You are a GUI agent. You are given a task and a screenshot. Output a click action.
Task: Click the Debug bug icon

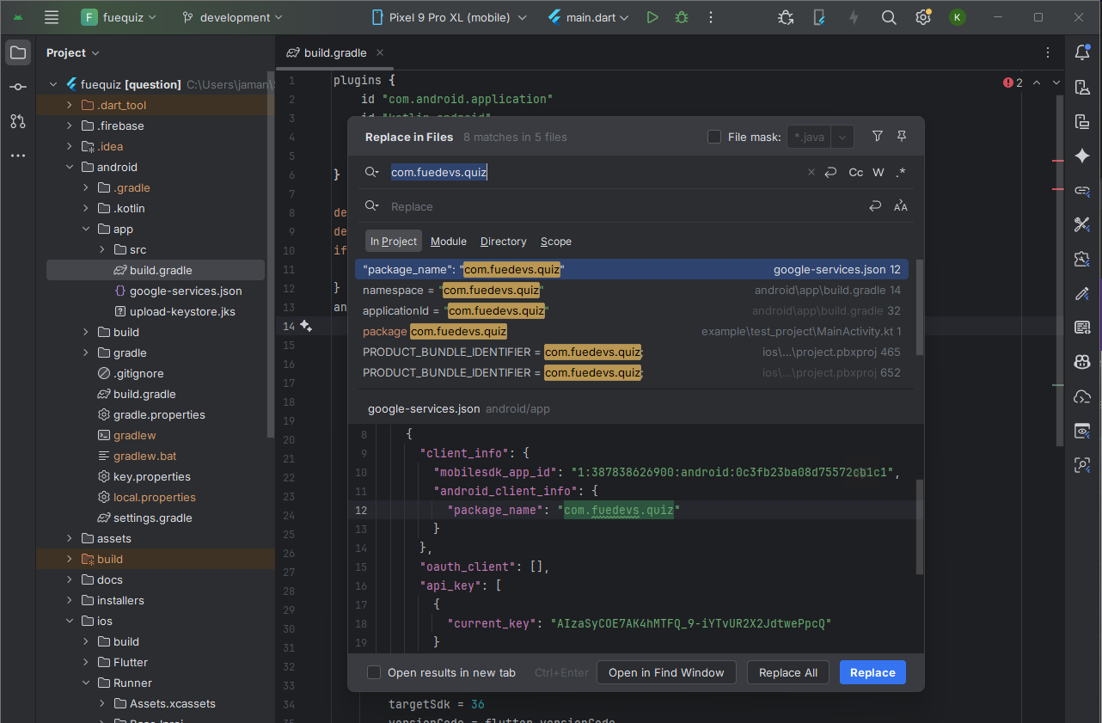[x=682, y=17]
